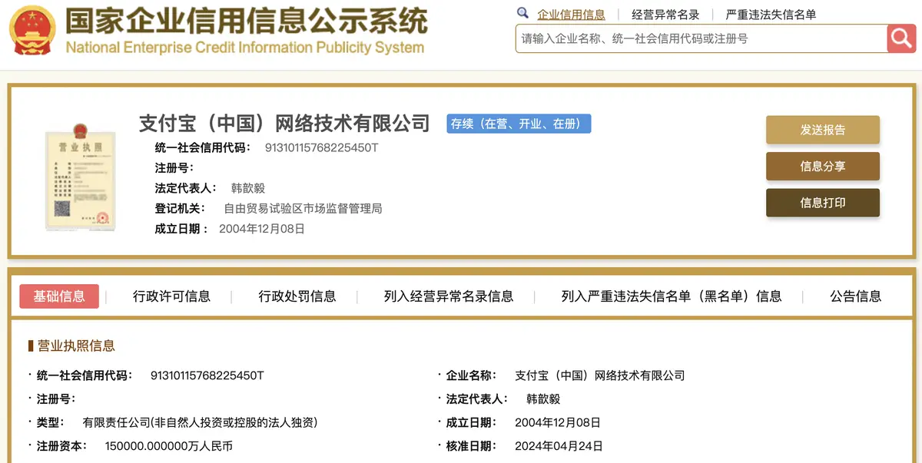The width and height of the screenshot is (922, 463).
Task: Click the small blue search magnifier icon
Action: click(523, 14)
